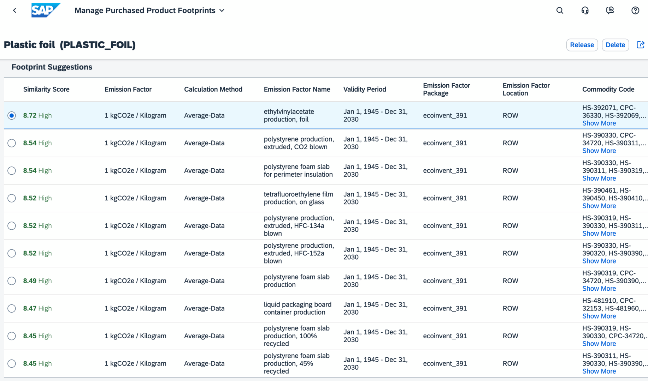Viewport: 648px width, 381px height.
Task: Select radio for liquid packaging board container
Action: pos(12,308)
